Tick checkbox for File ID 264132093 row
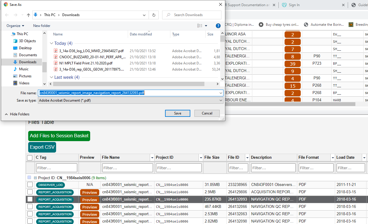Screen dimensions: 368x224 [30, 199]
